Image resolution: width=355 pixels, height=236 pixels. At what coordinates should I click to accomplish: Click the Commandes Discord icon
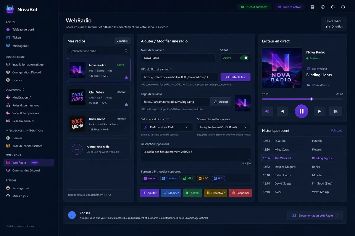pyautogui.click(x=8, y=171)
